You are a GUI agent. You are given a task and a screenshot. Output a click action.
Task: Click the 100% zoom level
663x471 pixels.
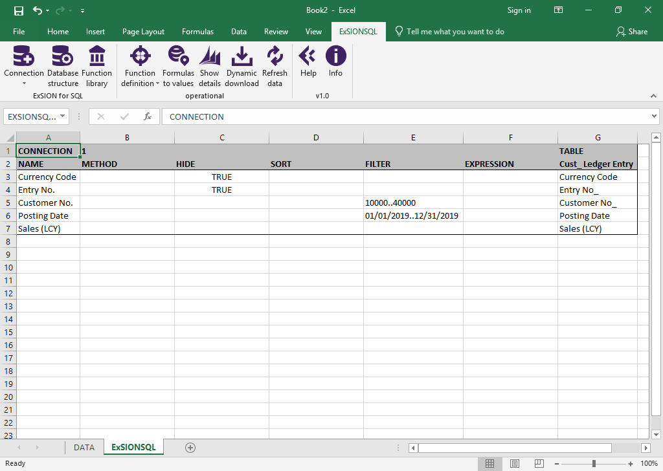click(649, 464)
